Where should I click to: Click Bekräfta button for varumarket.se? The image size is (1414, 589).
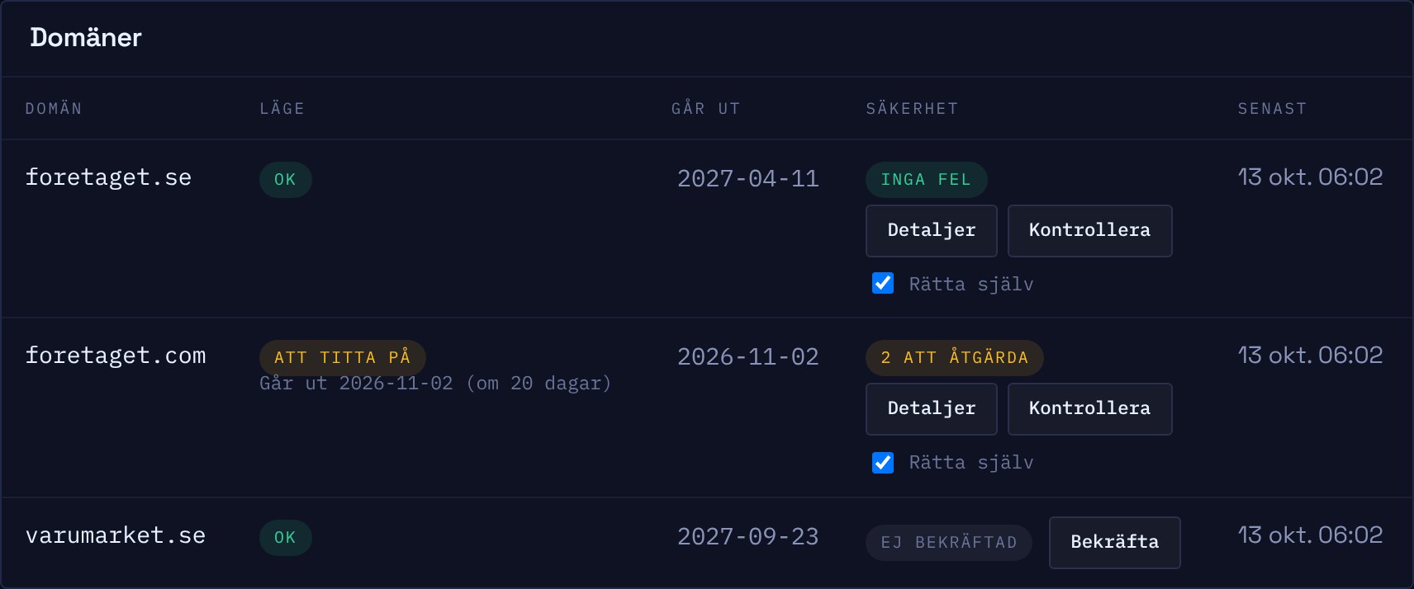click(x=1114, y=543)
